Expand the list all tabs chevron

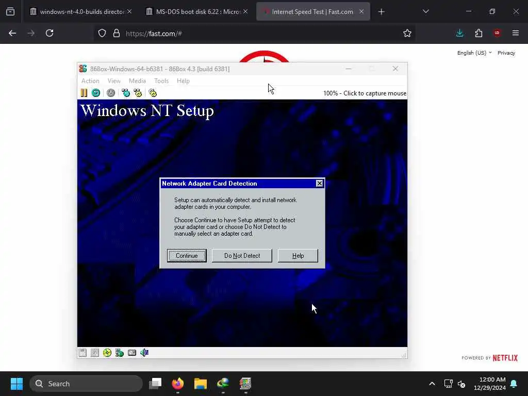(x=425, y=12)
